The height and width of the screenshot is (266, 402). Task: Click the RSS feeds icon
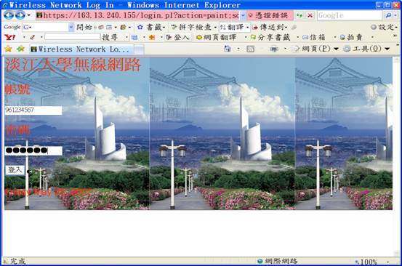point(251,49)
